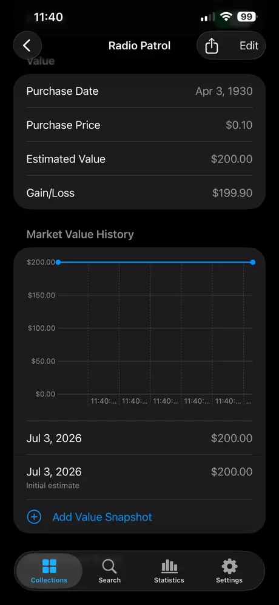This screenshot has height=605, width=279.
Task: Open the Collections tab
Action: 49,571
